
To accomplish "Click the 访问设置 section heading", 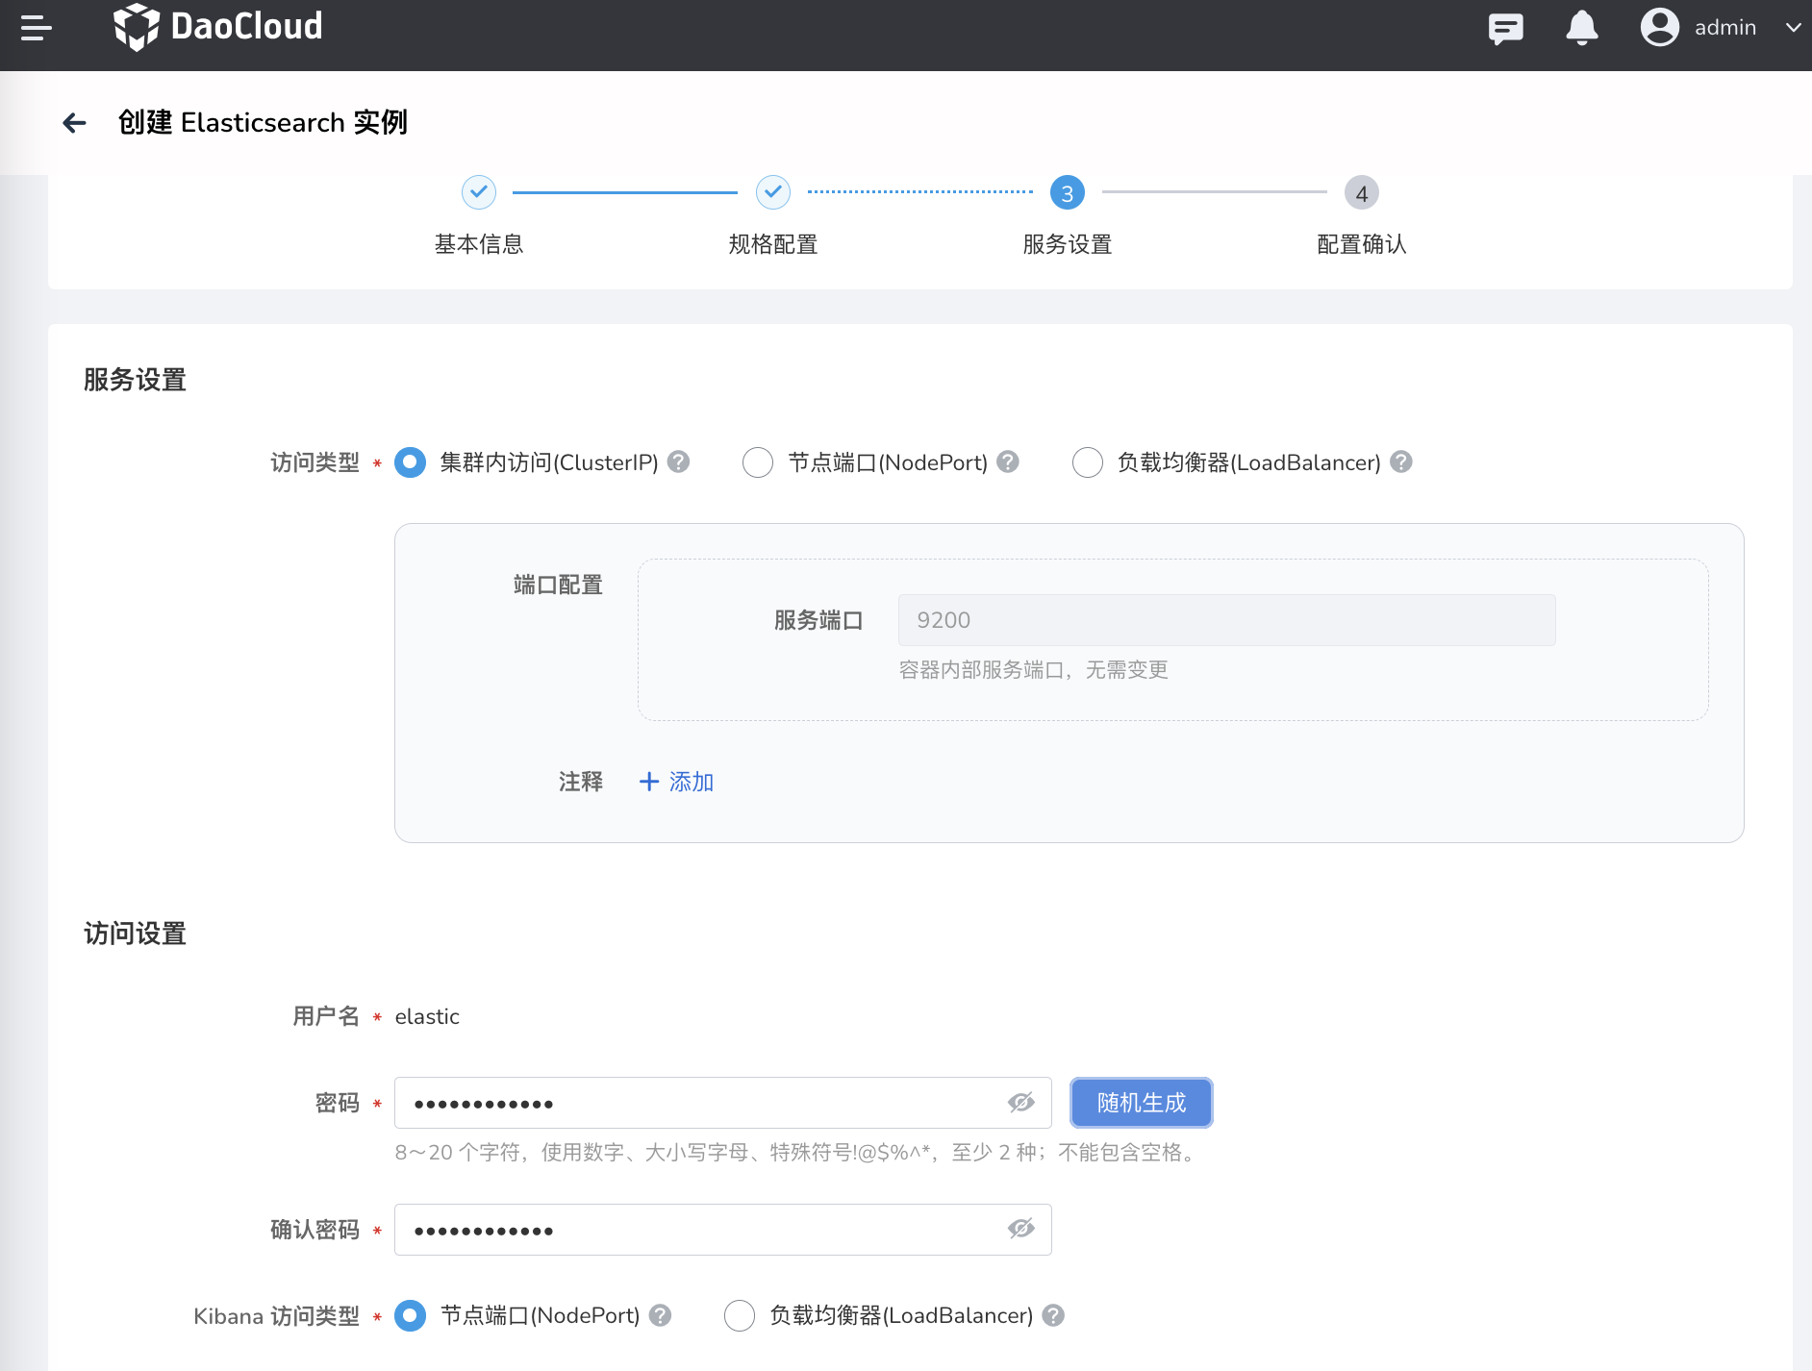I will coord(135,934).
